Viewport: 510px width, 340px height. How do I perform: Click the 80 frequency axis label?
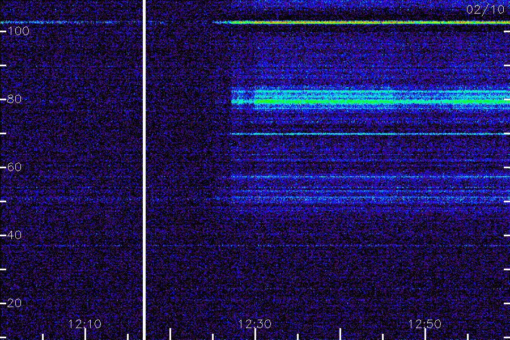coord(14,99)
